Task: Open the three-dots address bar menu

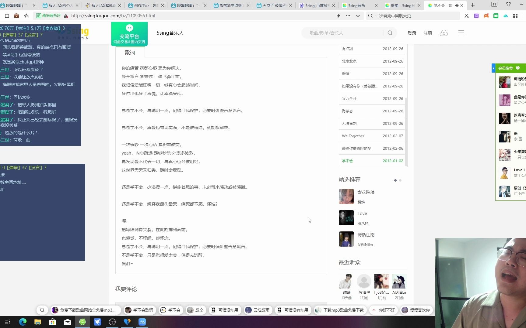Action: tap(348, 16)
